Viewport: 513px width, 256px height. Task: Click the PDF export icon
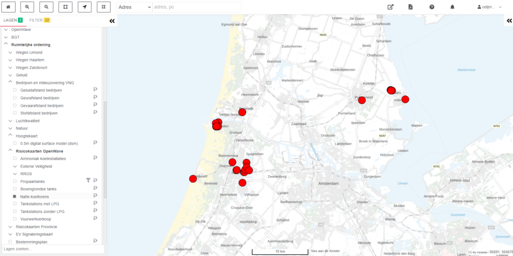[x=411, y=7]
